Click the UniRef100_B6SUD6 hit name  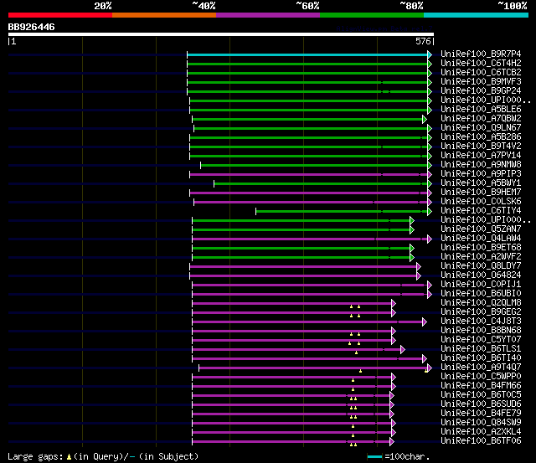click(x=481, y=404)
